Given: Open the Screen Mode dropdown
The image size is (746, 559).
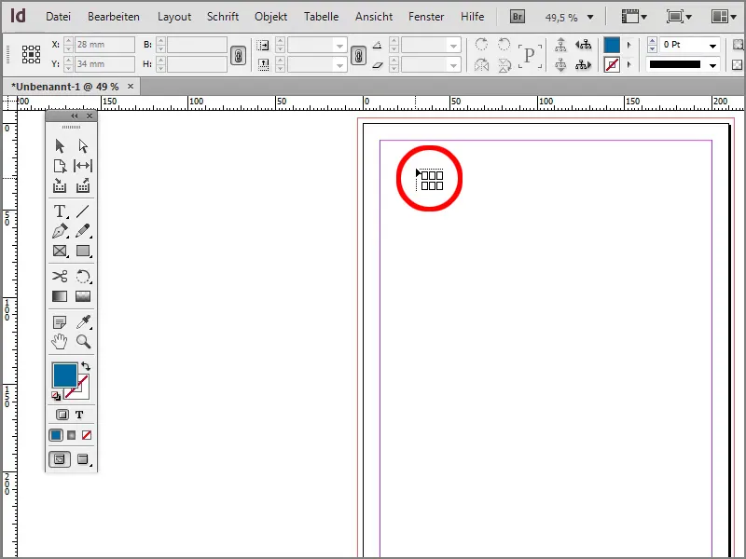Looking at the screenshot, I should (x=679, y=17).
